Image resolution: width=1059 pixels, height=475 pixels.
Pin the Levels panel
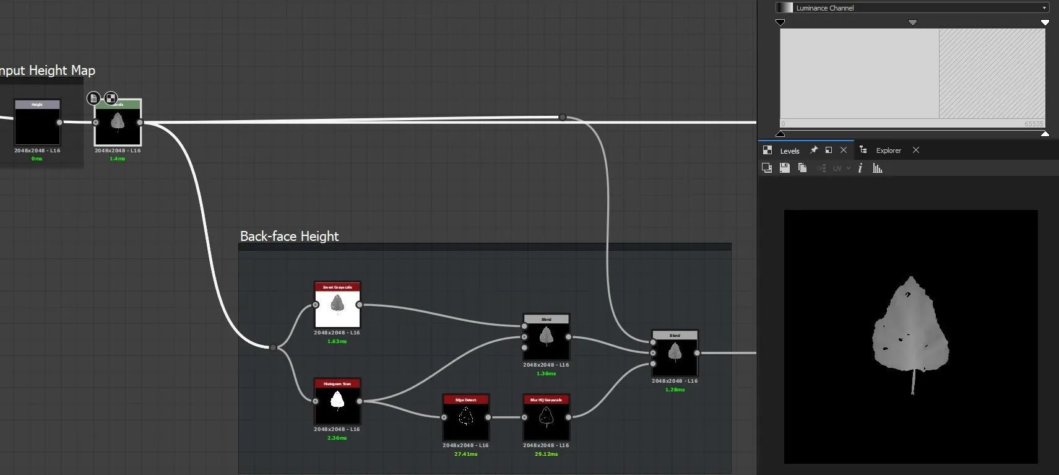tap(814, 150)
